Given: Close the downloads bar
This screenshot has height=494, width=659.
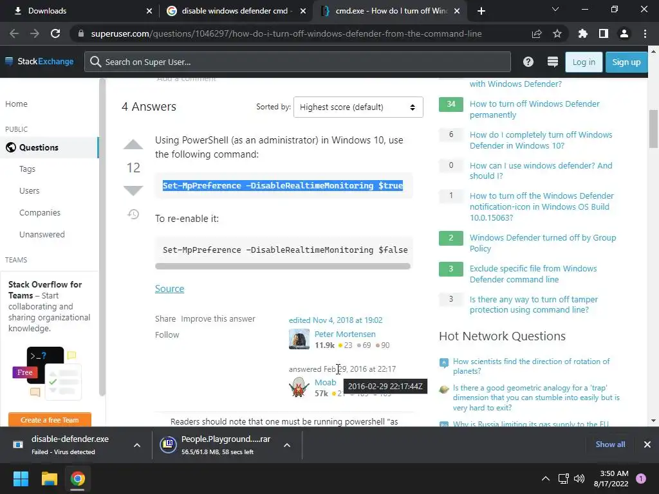Looking at the screenshot, I should click(647, 444).
